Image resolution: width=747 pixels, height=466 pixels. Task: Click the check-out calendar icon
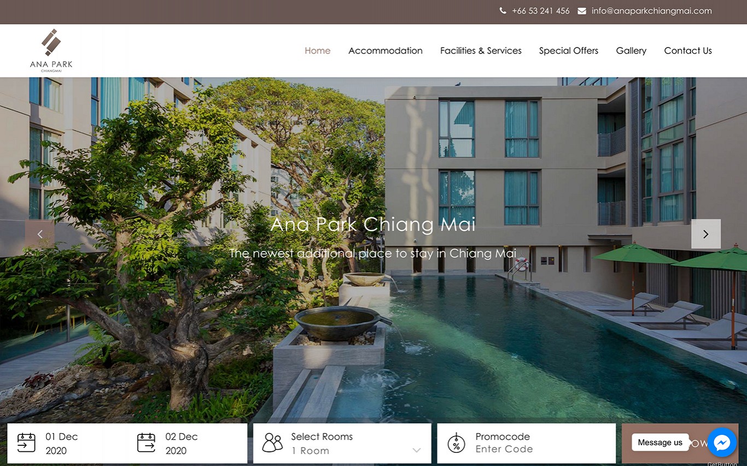click(146, 443)
